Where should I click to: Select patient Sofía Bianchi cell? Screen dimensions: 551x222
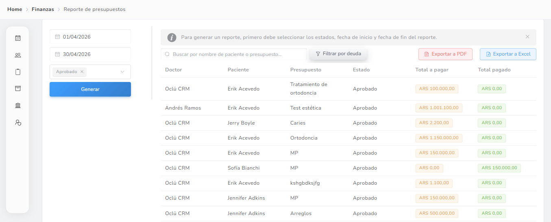coord(244,168)
